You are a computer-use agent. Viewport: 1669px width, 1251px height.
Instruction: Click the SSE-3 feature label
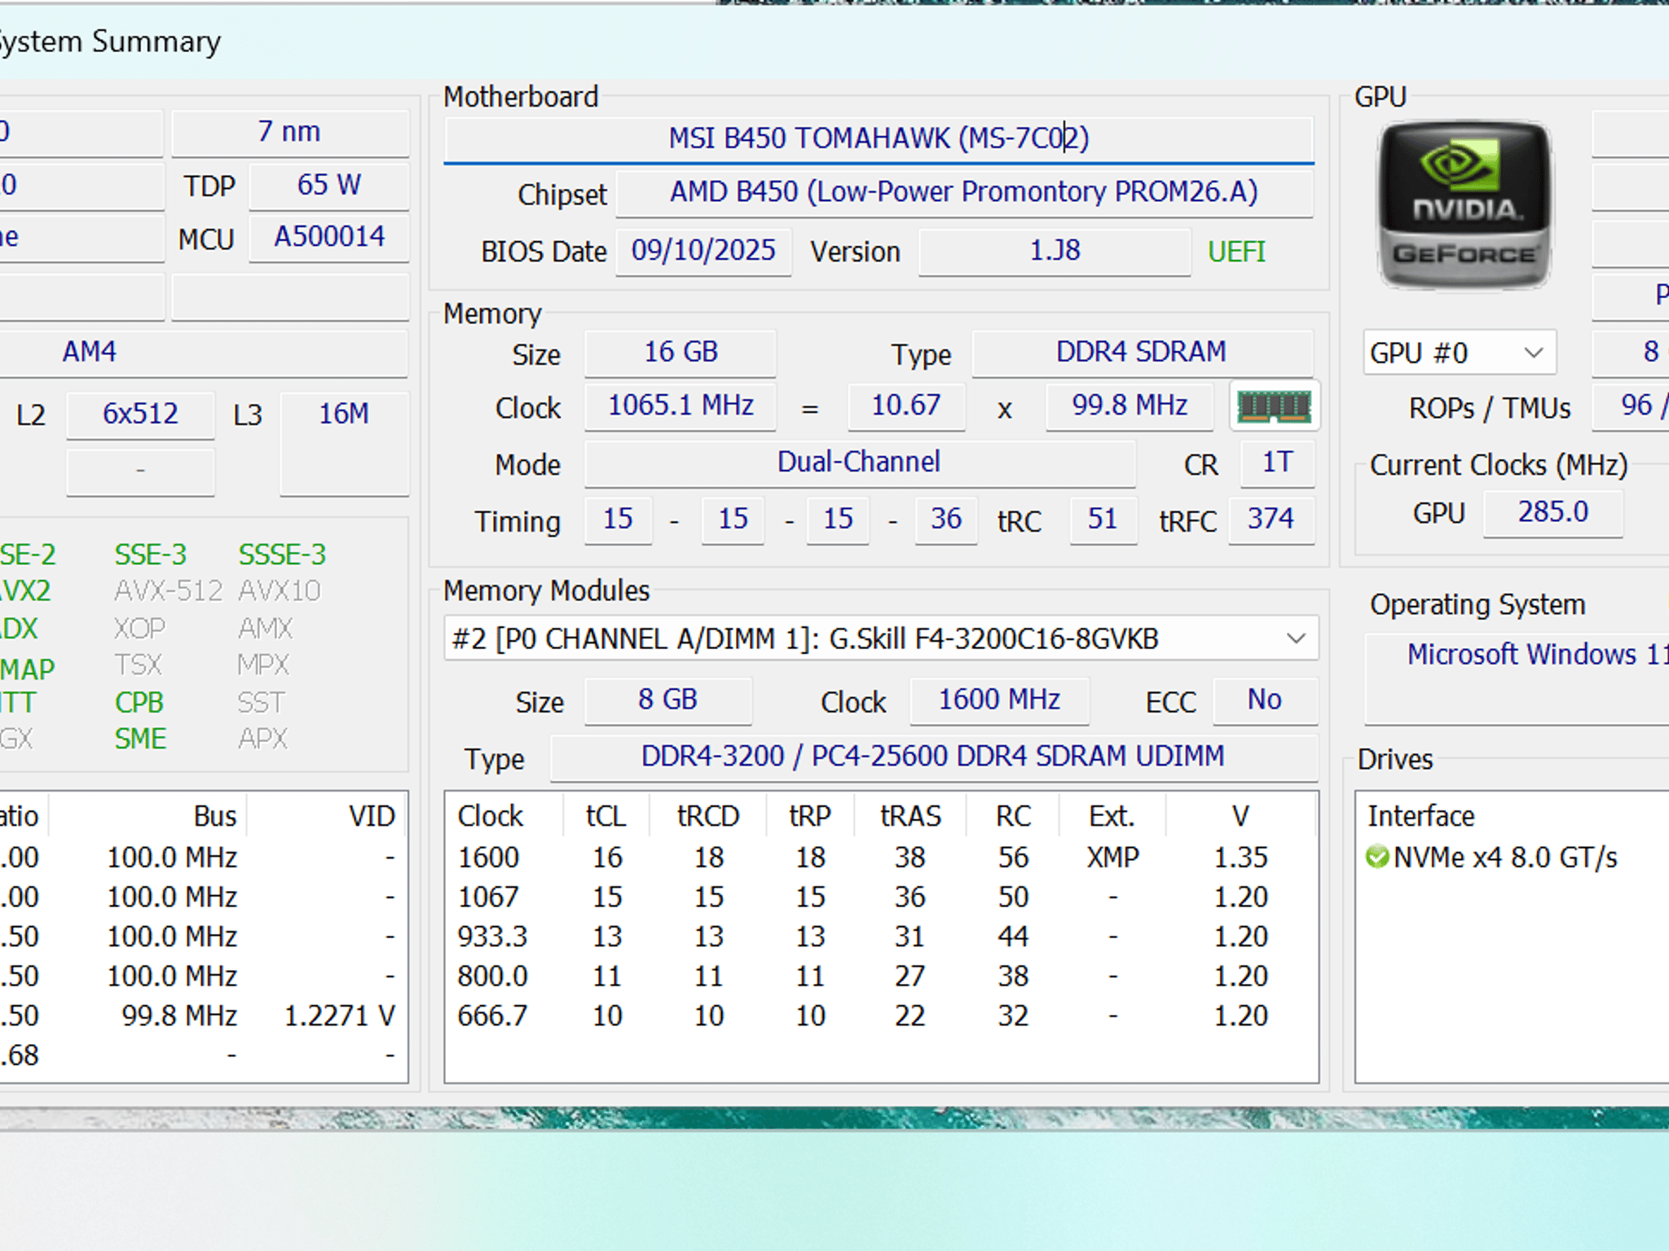(x=151, y=555)
